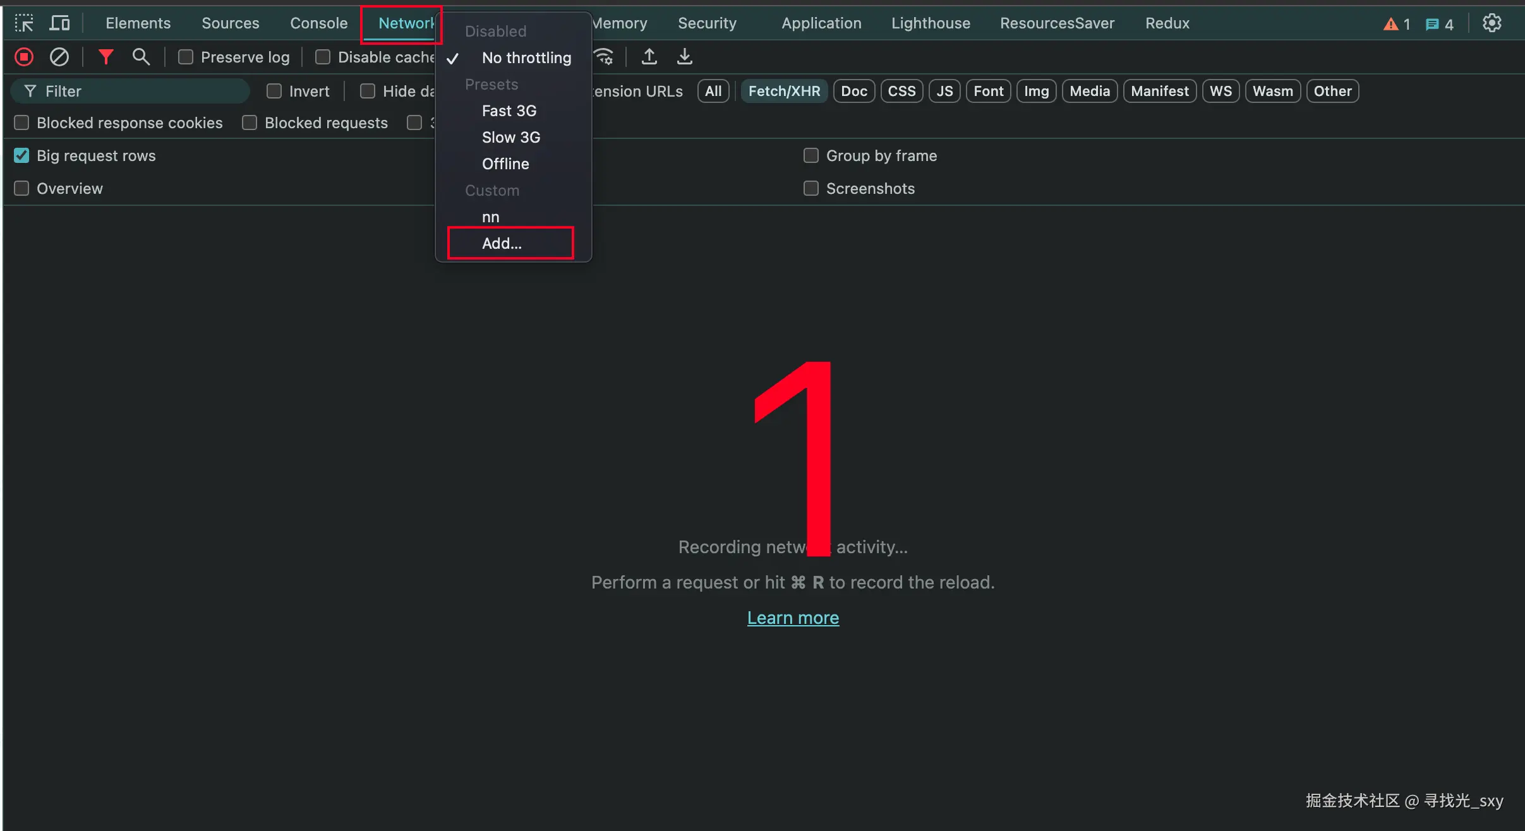The width and height of the screenshot is (1525, 831).
Task: Toggle the device toolbar icon
Action: click(59, 23)
